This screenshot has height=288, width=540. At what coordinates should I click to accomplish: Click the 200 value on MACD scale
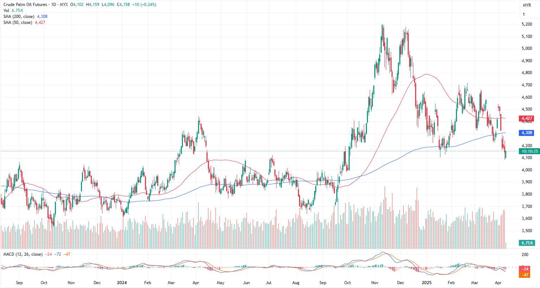(525, 255)
